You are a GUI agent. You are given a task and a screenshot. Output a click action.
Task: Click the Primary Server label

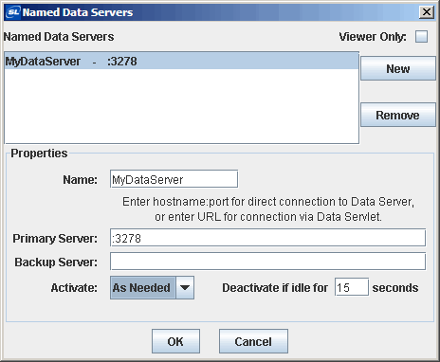click(55, 239)
